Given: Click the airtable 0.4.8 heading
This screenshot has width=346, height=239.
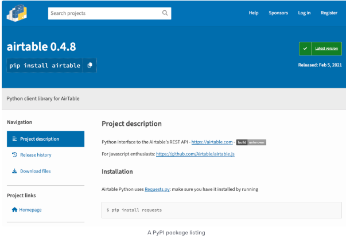Looking at the screenshot, I should (x=41, y=47).
